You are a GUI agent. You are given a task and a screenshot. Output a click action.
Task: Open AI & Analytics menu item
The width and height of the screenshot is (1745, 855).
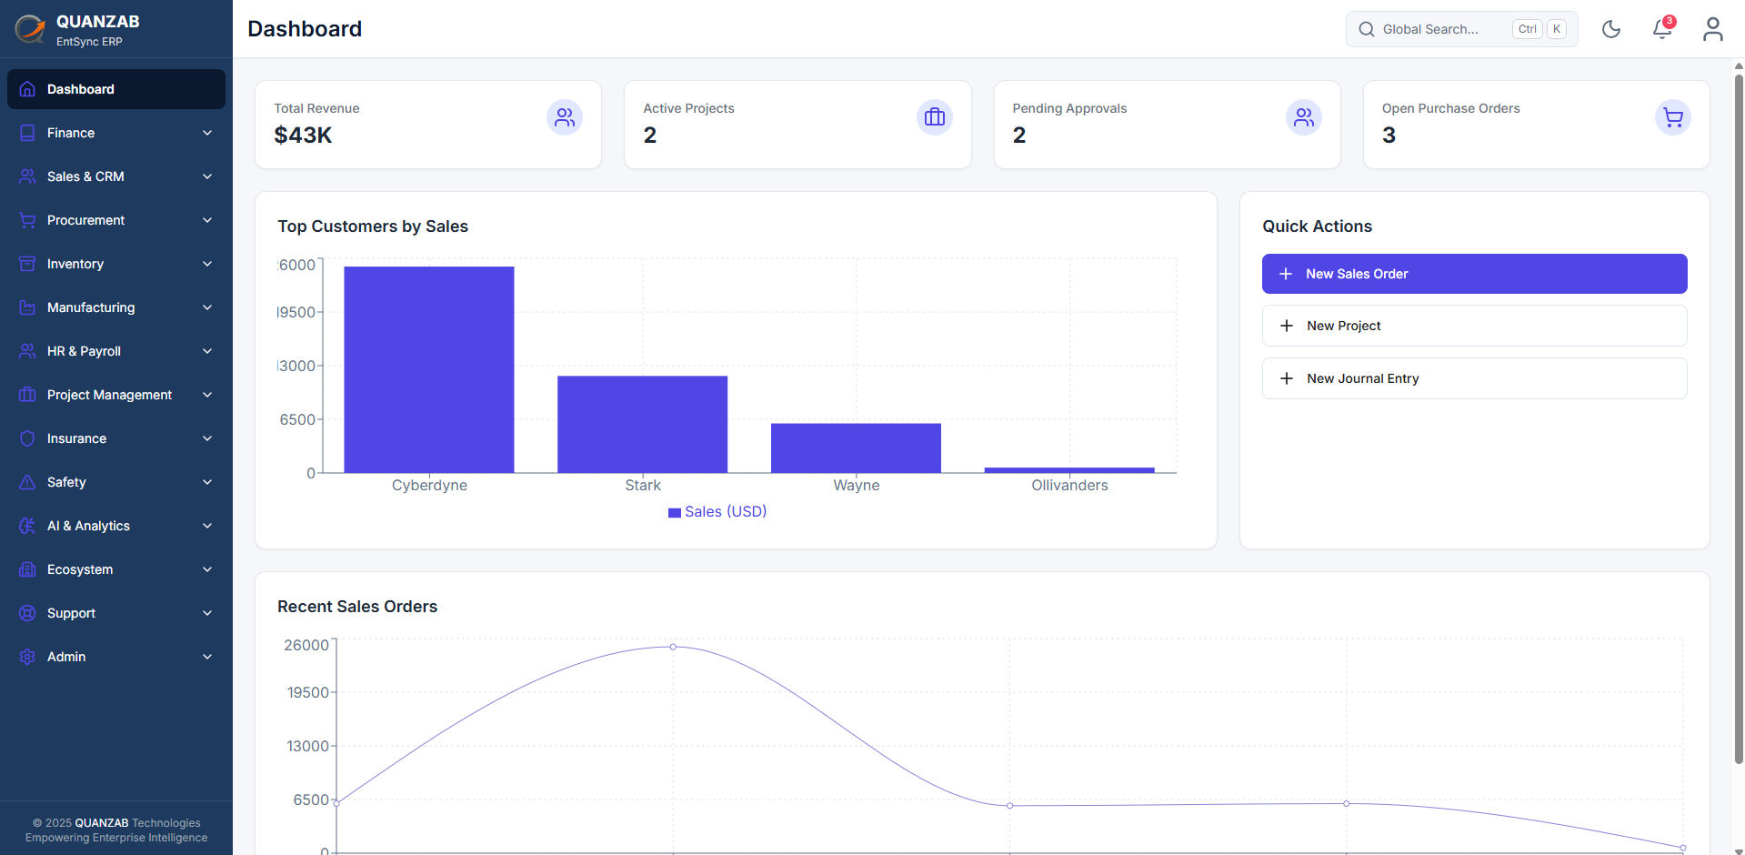tap(116, 526)
